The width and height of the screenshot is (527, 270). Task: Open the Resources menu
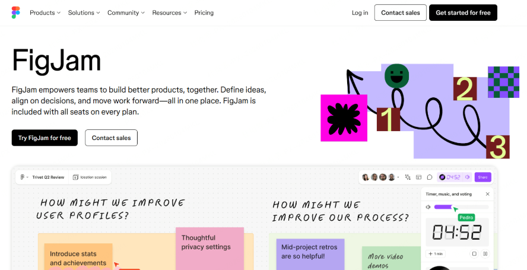point(169,12)
